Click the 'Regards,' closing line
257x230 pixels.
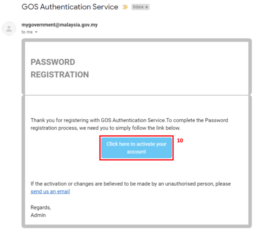click(41, 208)
